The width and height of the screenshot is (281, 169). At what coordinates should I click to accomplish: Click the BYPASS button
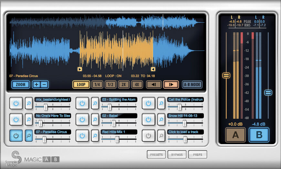[x=177, y=154]
